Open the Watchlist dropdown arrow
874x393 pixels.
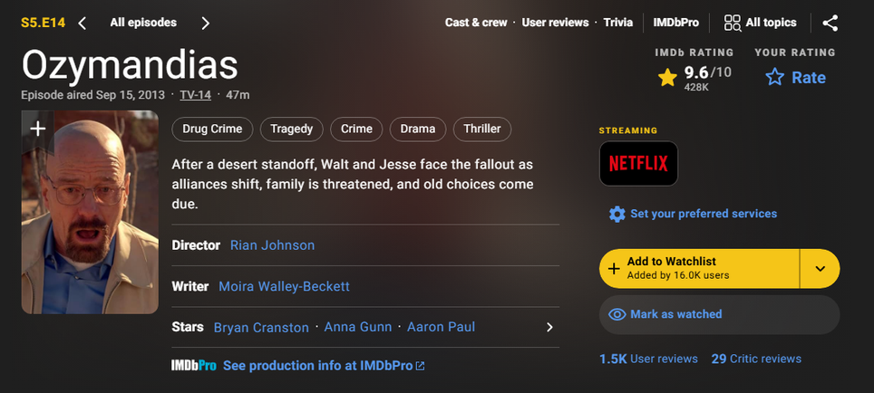point(820,268)
